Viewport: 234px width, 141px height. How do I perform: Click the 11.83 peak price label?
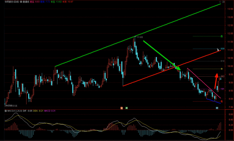[x=139, y=37]
